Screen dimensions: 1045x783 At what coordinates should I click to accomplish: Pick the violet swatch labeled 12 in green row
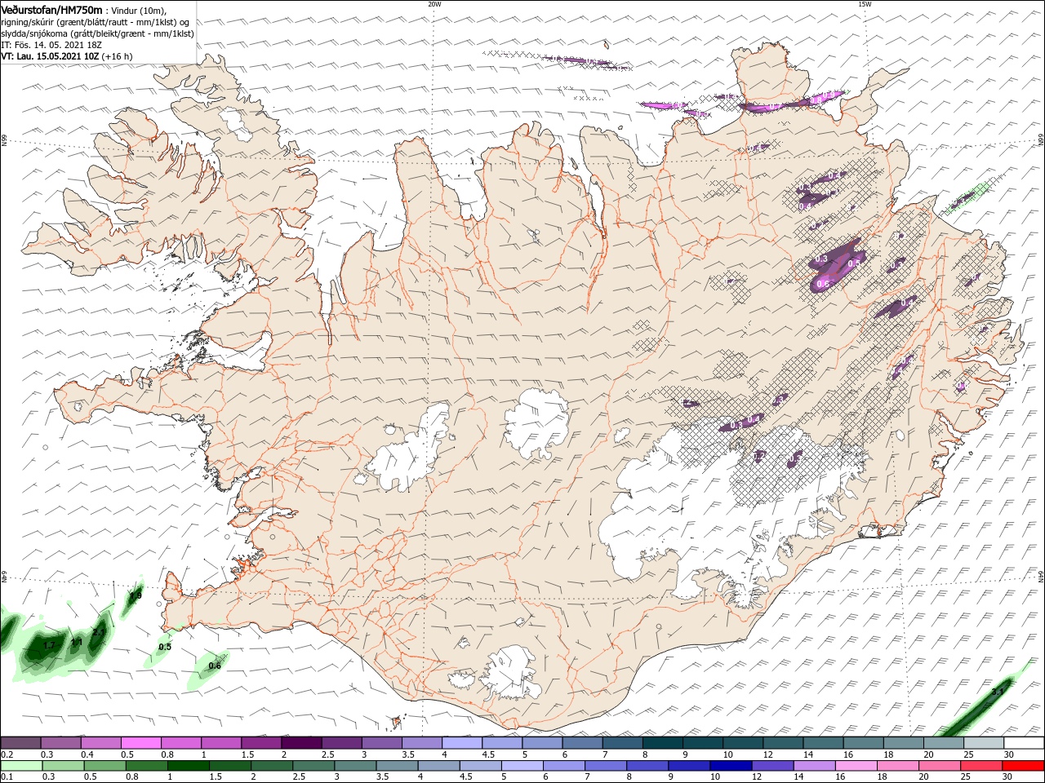772,766
